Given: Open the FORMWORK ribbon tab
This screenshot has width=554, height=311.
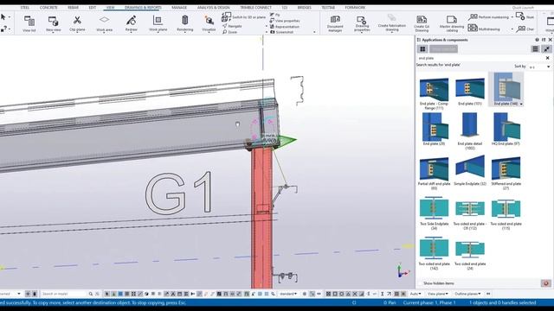Looking at the screenshot, I should coord(355,8).
